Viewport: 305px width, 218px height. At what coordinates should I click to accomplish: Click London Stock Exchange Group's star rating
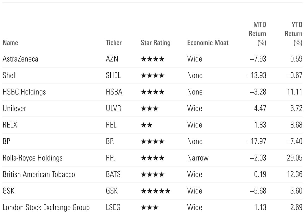[x=149, y=207]
